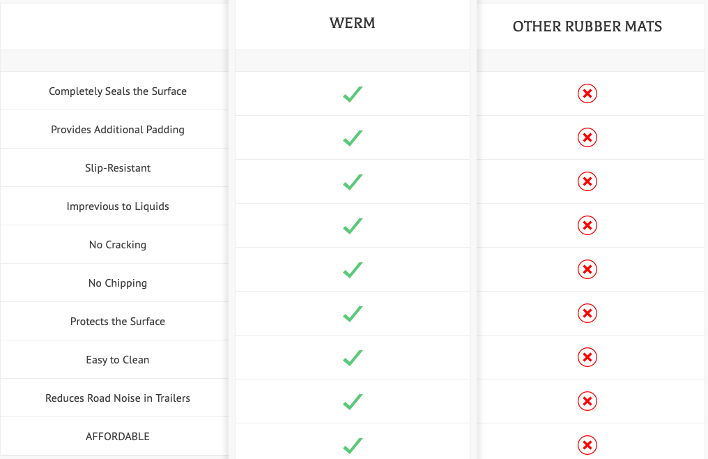
Task: Click the Slip-Resistant feature label
Action: tap(117, 168)
